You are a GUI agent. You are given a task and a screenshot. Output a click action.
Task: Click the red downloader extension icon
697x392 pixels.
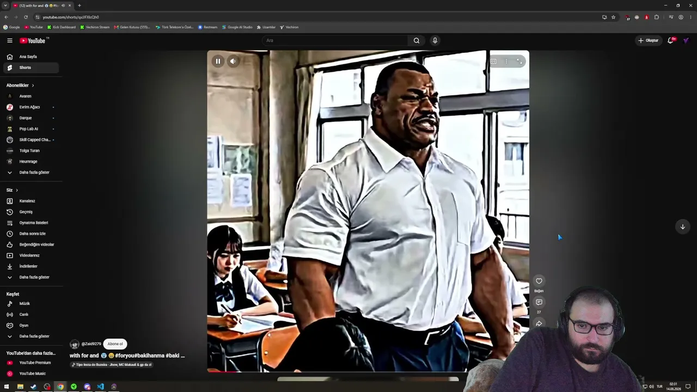click(647, 17)
